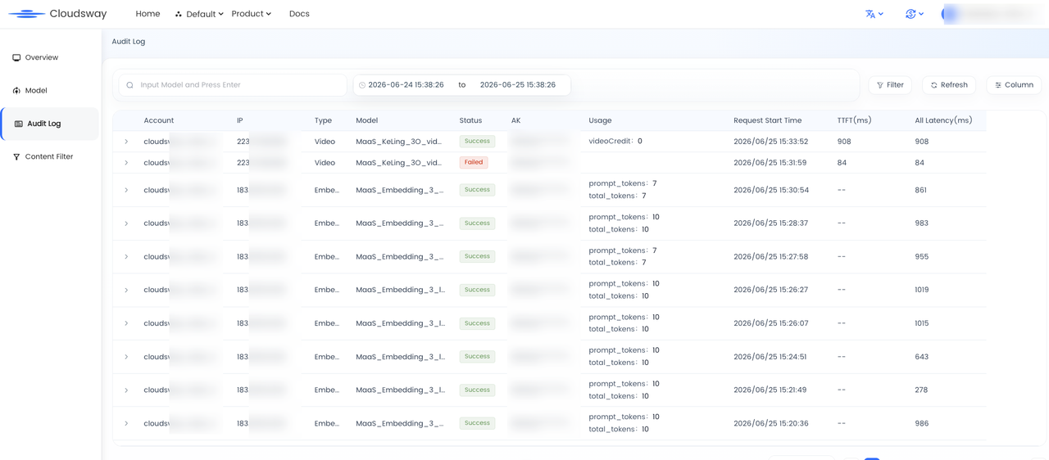
Task: Expand the row requested at 15:20:36
Action: point(126,423)
